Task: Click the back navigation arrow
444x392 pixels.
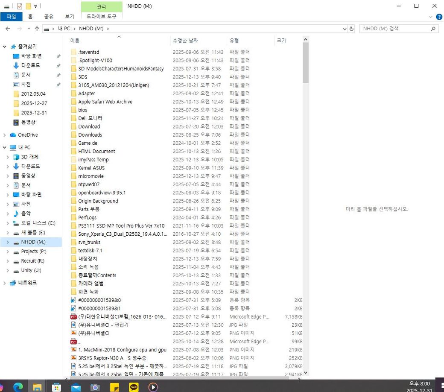Action: pos(8,29)
